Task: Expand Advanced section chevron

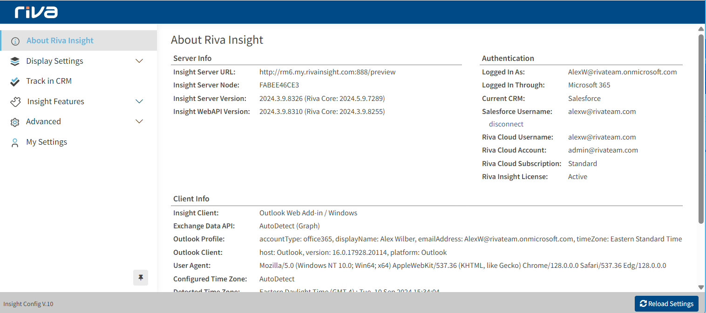Action: [139, 121]
